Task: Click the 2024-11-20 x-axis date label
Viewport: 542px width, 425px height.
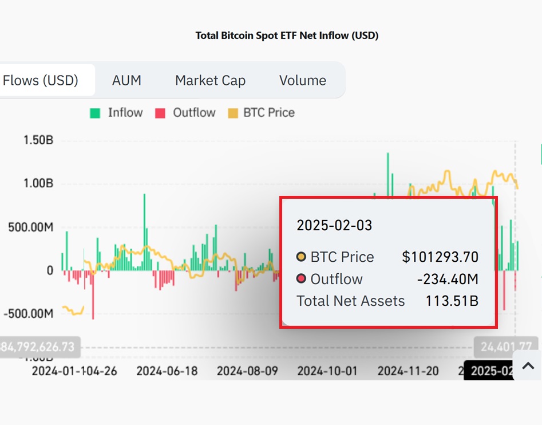Action: [x=409, y=371]
